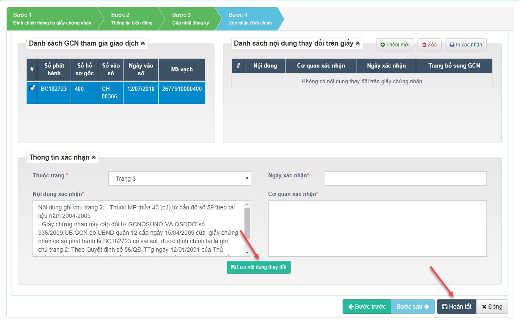Click the Cơ quan xác nhận text area
Screen dimensions: 519x323
377,228
